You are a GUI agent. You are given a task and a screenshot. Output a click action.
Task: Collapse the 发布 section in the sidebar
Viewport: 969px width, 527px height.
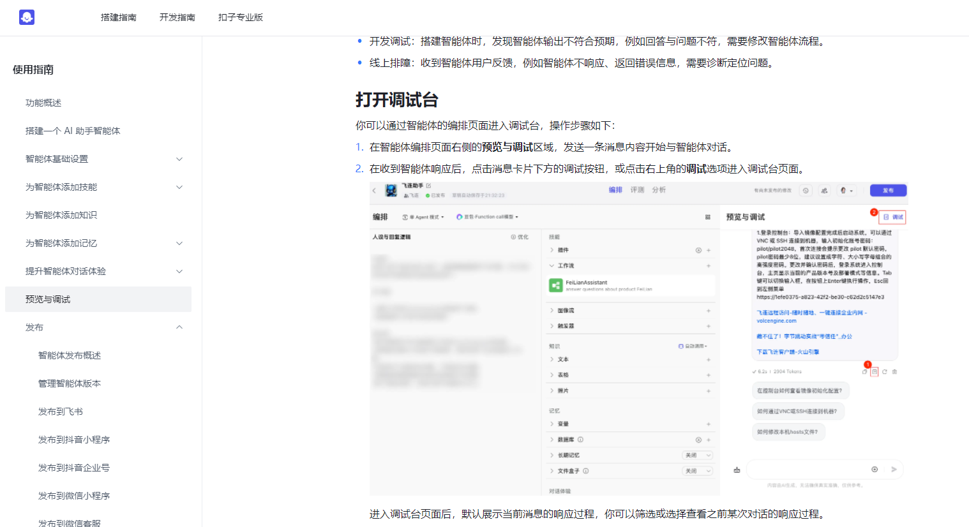coord(179,327)
